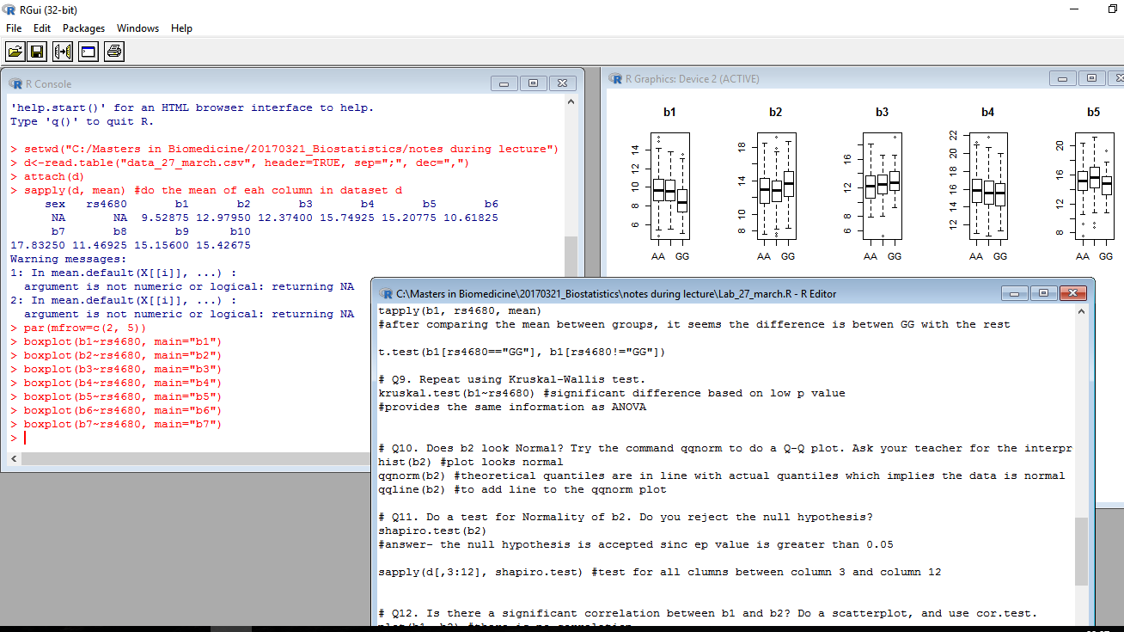
Task: Return focus to Console toolbar icon
Action: point(88,52)
